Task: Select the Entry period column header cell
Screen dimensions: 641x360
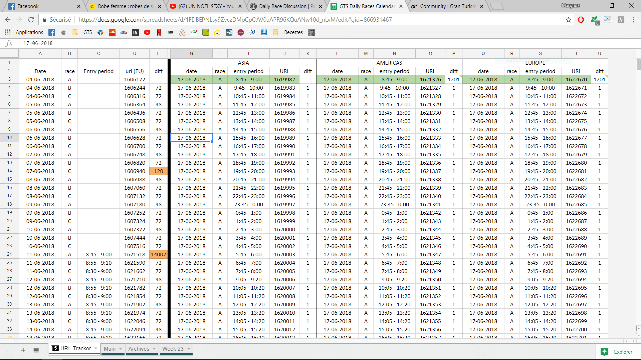Action: (x=98, y=71)
